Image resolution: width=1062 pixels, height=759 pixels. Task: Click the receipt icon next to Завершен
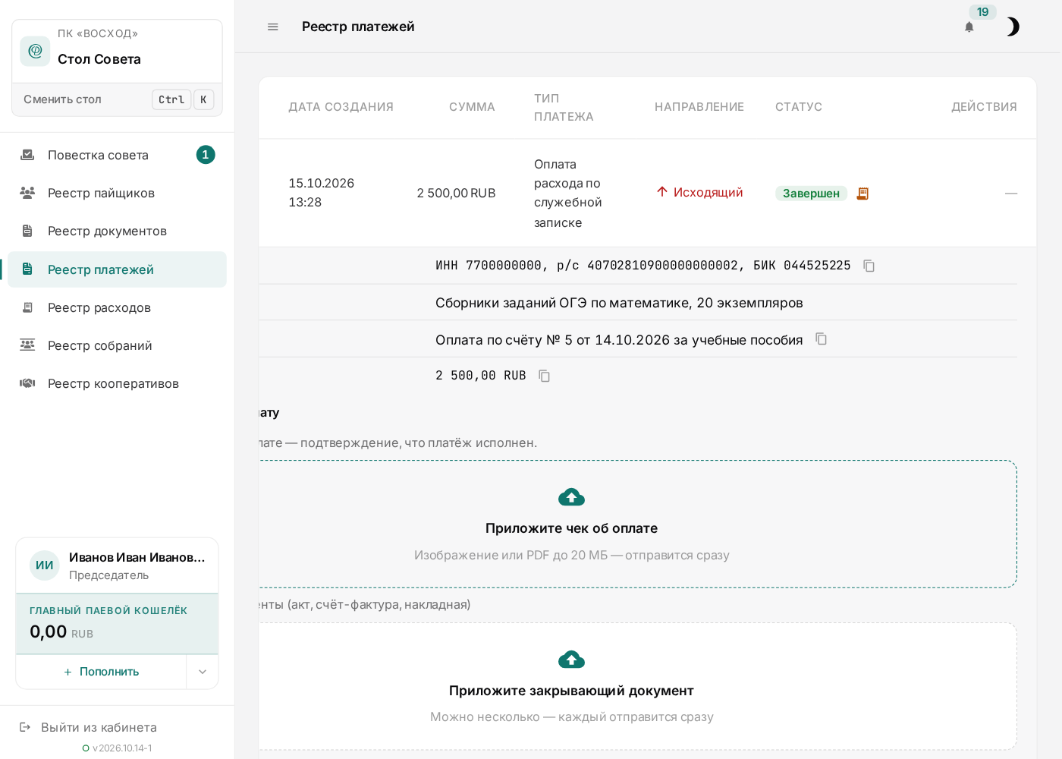pyautogui.click(x=862, y=194)
